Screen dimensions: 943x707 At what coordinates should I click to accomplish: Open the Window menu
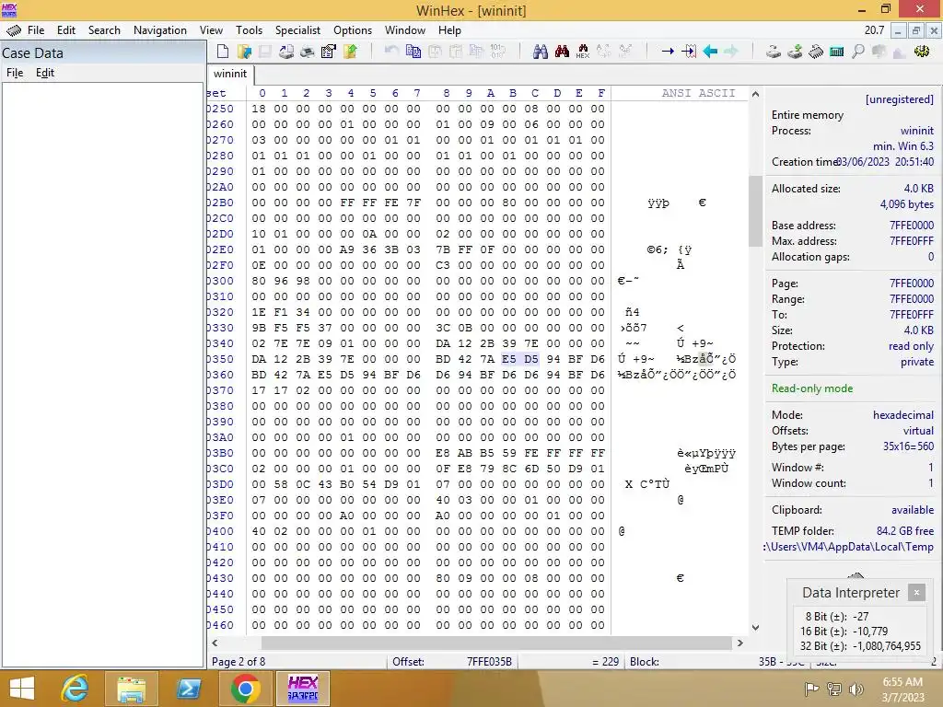[405, 30]
